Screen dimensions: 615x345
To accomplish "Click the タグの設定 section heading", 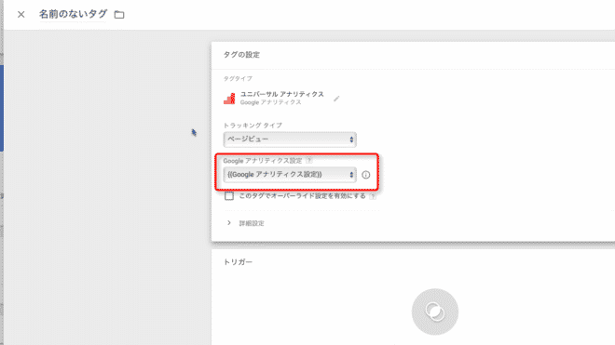I will (x=241, y=55).
